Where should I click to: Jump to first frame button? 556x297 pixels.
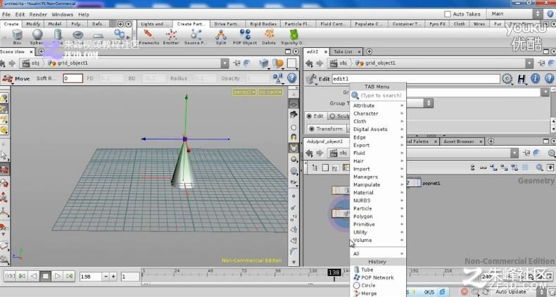click(x=10, y=276)
